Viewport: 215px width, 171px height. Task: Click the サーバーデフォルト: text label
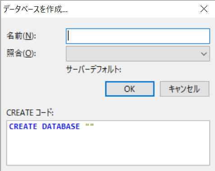(x=94, y=70)
